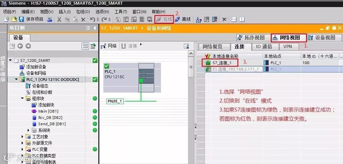Redo the action via toolbar arrow
Viewport: 343px width, 164px height.
click(104, 19)
